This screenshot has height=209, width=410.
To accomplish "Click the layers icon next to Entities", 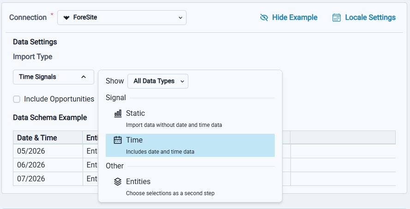I will pos(118,182).
